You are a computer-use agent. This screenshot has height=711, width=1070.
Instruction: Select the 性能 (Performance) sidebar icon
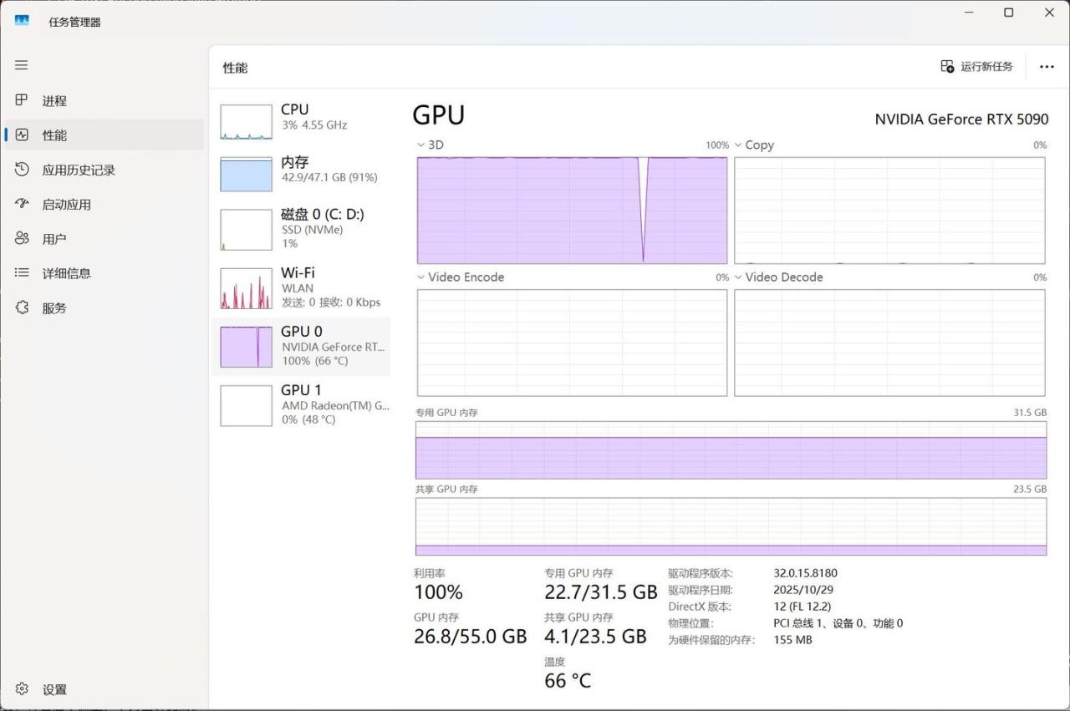click(22, 135)
